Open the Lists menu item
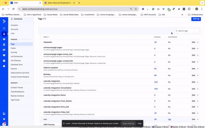 click(x=13, y=33)
